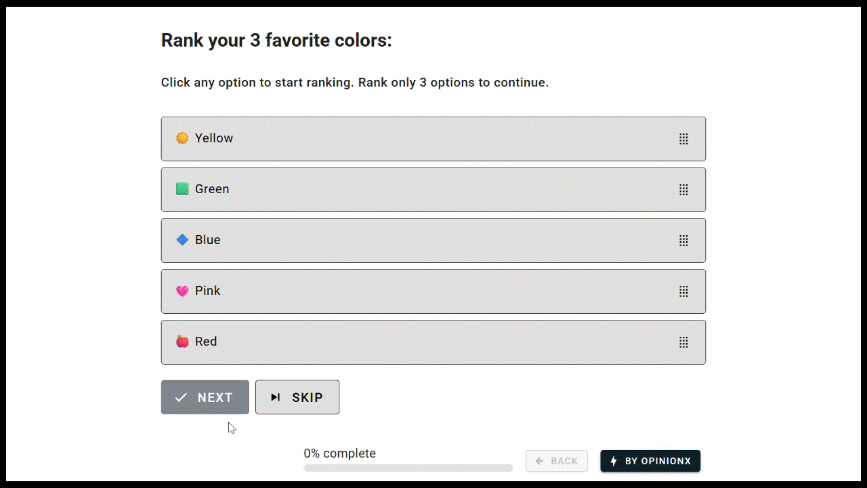Screen dimensions: 867x488
Task: Click the green square emoji icon
Action: click(x=182, y=189)
